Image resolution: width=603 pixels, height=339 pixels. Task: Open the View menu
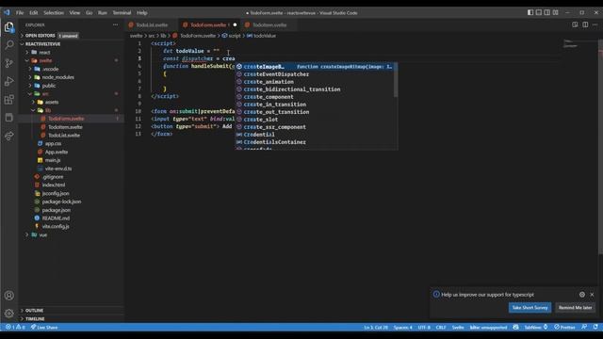click(x=74, y=12)
